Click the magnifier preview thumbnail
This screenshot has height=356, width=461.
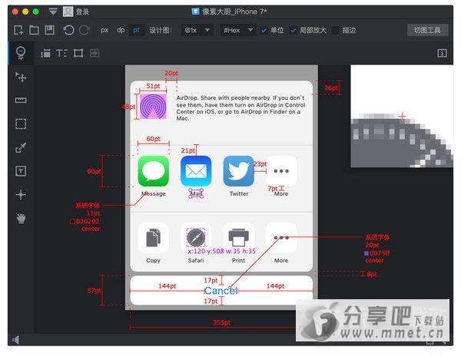(x=402, y=116)
